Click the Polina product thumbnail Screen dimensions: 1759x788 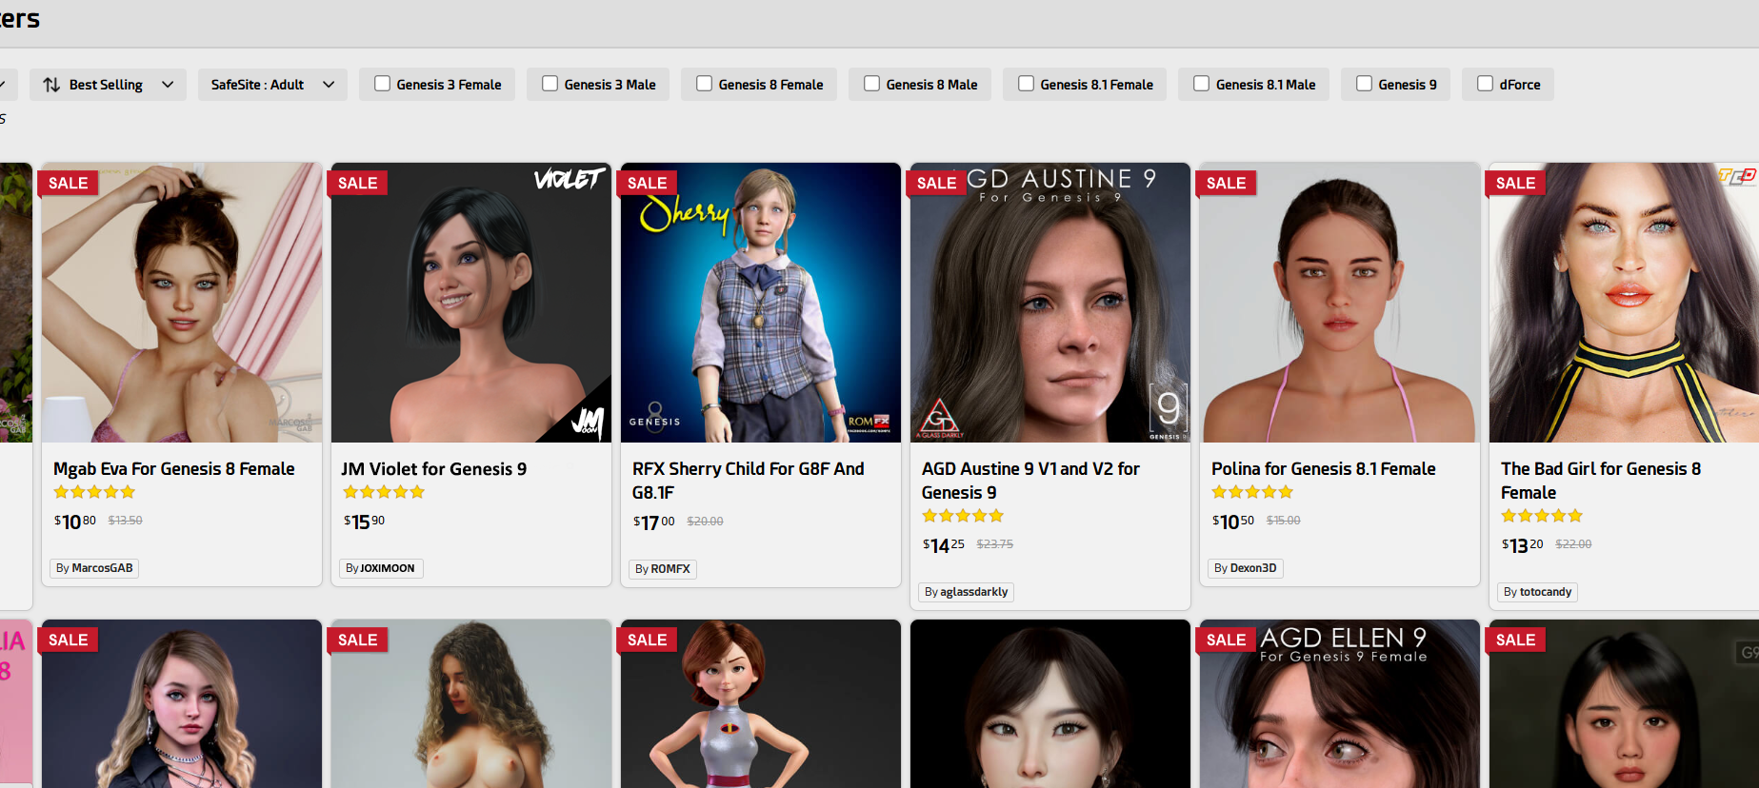1340,303
